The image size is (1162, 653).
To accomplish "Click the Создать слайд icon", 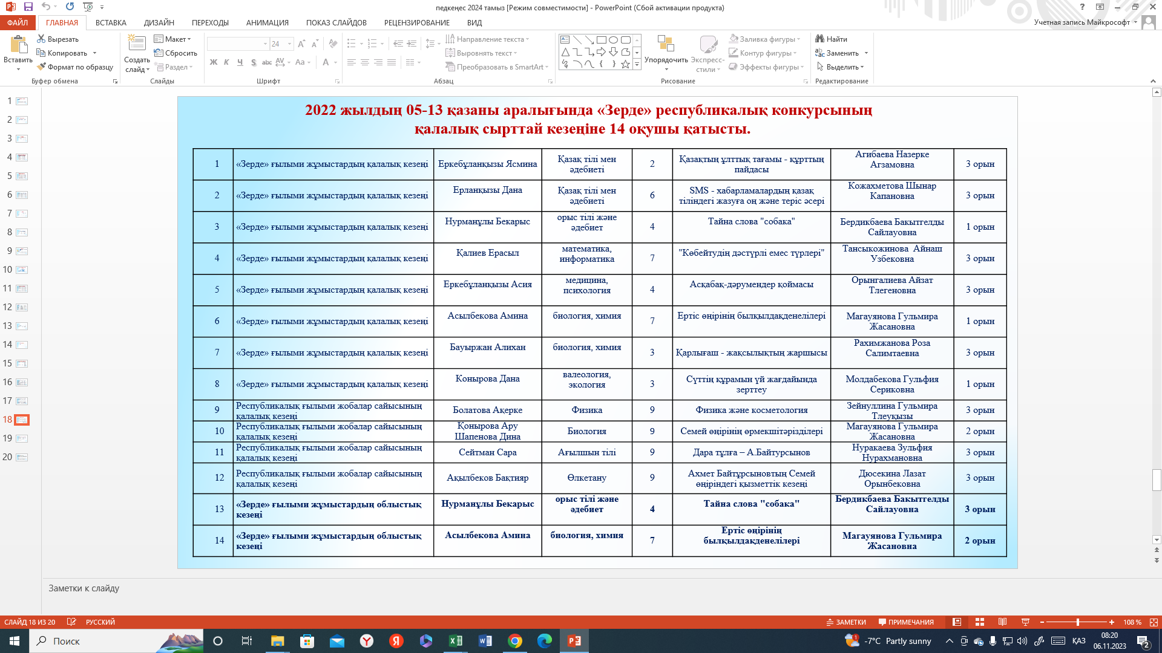I will pyautogui.click(x=137, y=45).
